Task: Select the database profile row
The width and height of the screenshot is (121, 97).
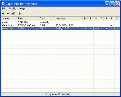Action: 60,25
